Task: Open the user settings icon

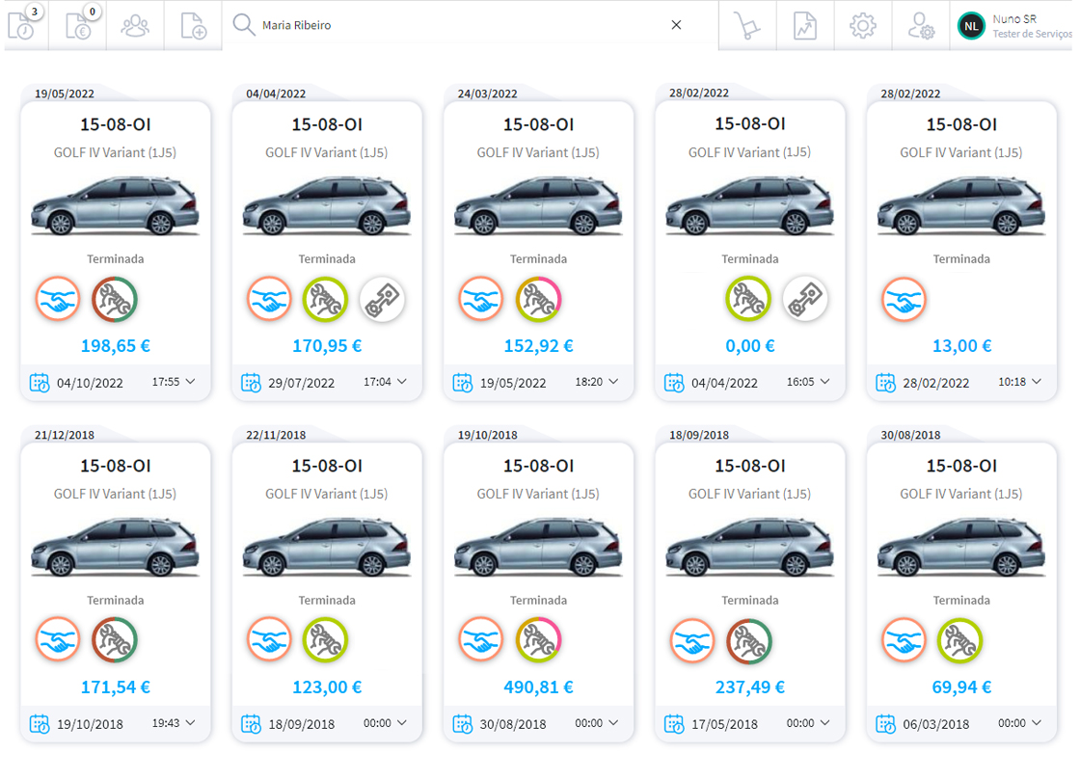Action: (x=921, y=25)
